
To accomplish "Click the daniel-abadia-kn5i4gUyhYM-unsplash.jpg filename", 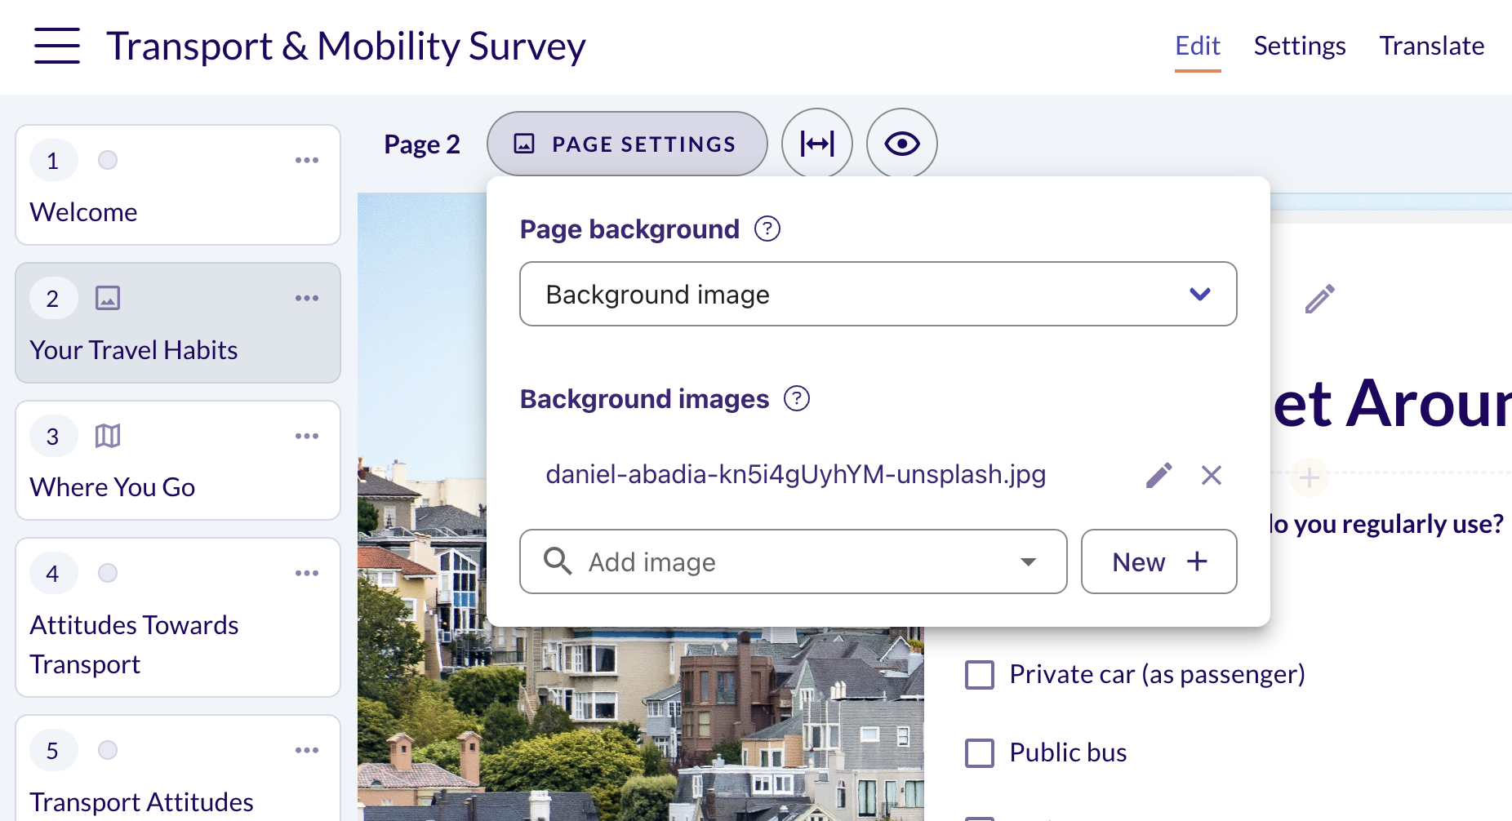I will pos(796,474).
